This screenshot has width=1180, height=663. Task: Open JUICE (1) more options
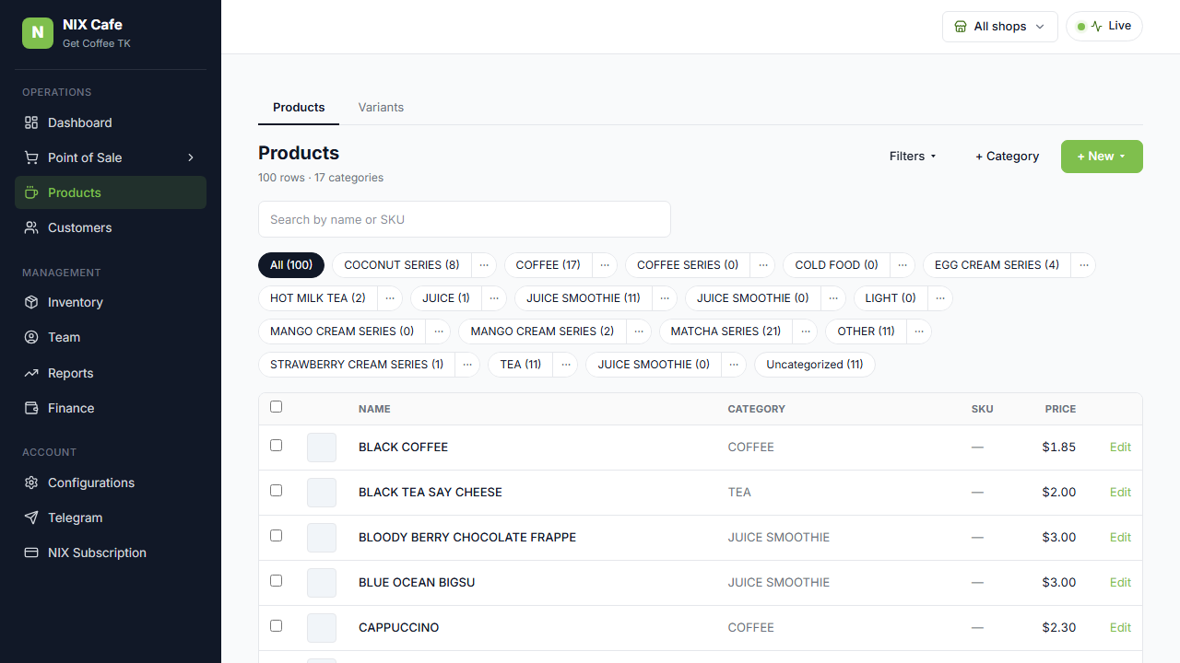click(494, 298)
